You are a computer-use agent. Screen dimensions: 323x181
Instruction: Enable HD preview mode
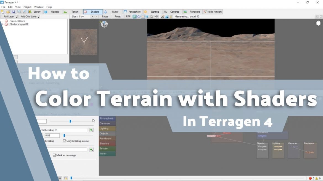pos(156,17)
